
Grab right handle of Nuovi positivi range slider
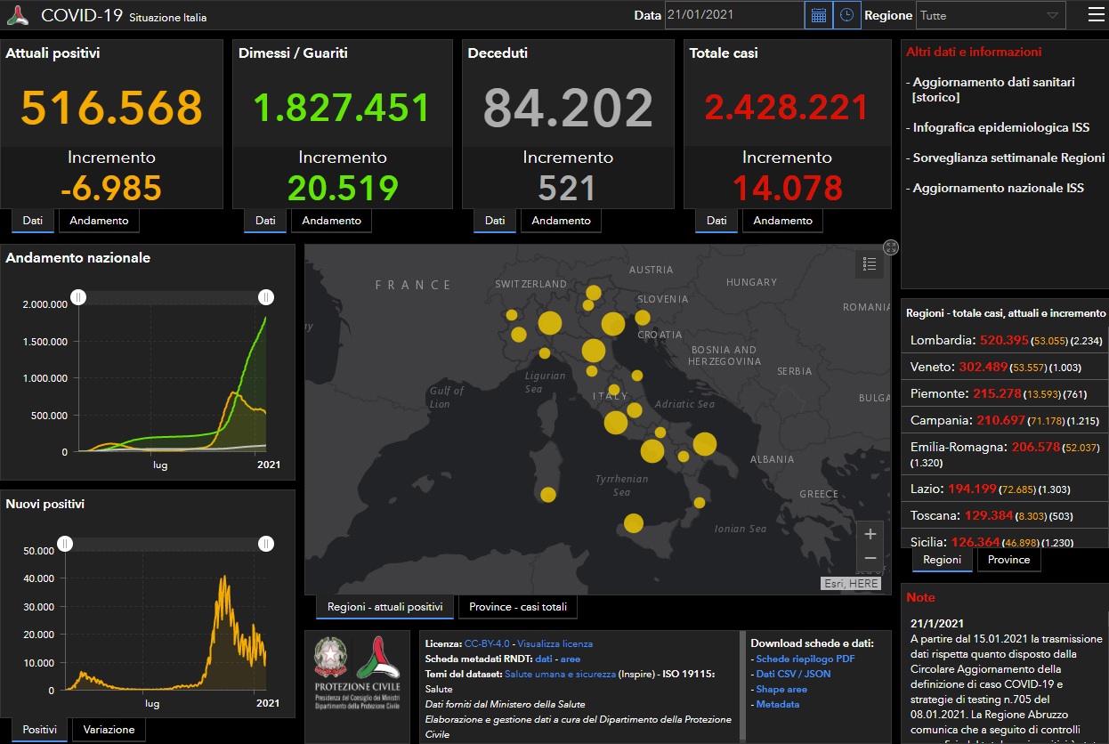[x=265, y=544]
